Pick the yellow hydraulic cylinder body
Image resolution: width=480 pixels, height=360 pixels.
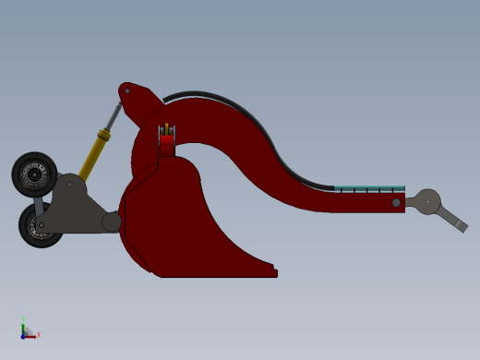coord(93,156)
